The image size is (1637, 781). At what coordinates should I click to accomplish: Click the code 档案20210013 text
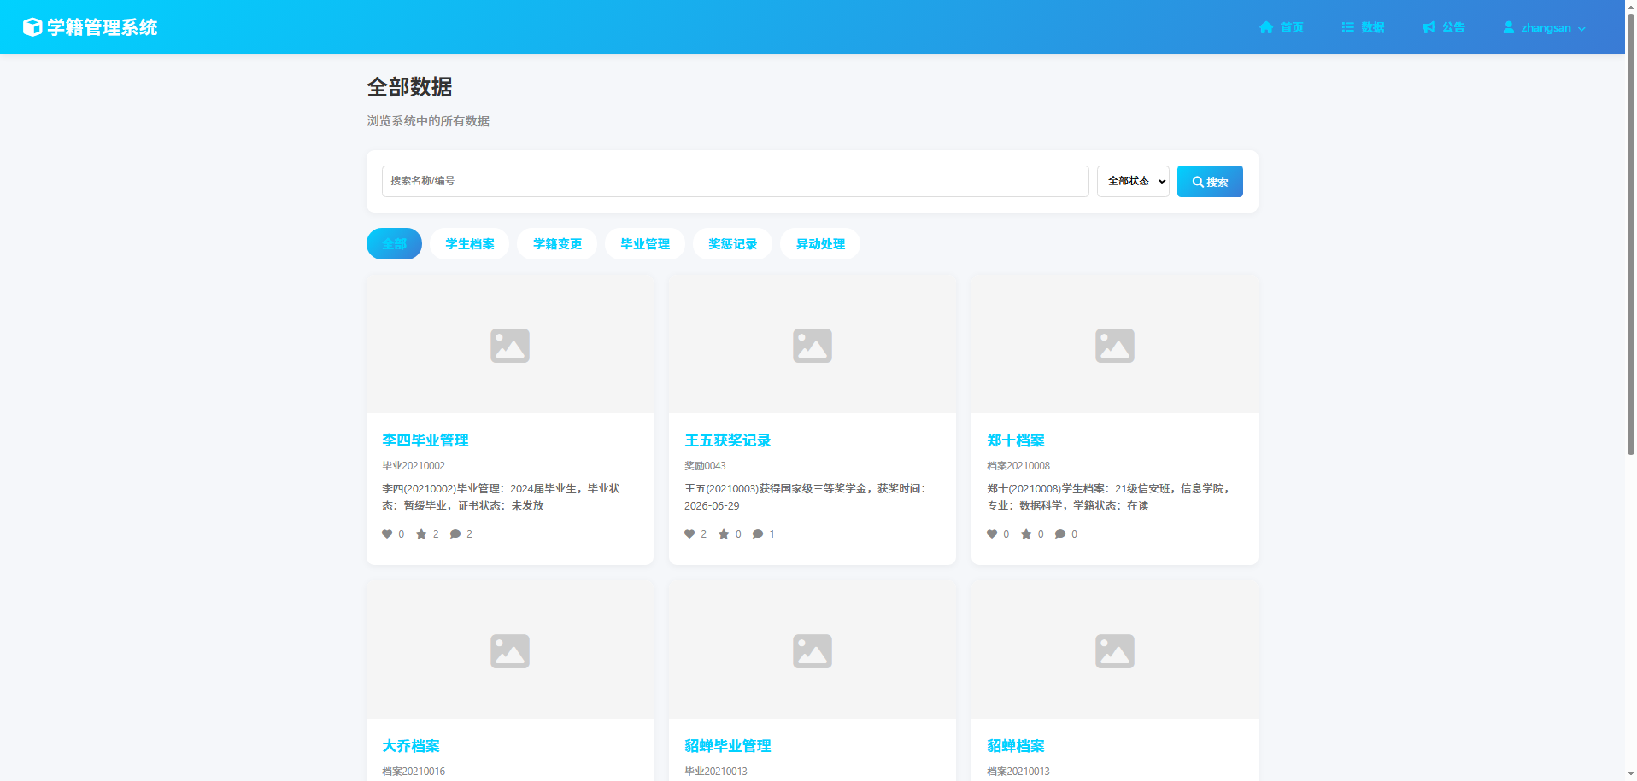(1018, 772)
